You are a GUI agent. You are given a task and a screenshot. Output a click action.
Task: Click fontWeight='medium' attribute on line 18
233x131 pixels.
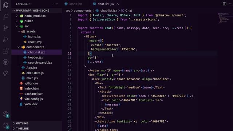124,87
